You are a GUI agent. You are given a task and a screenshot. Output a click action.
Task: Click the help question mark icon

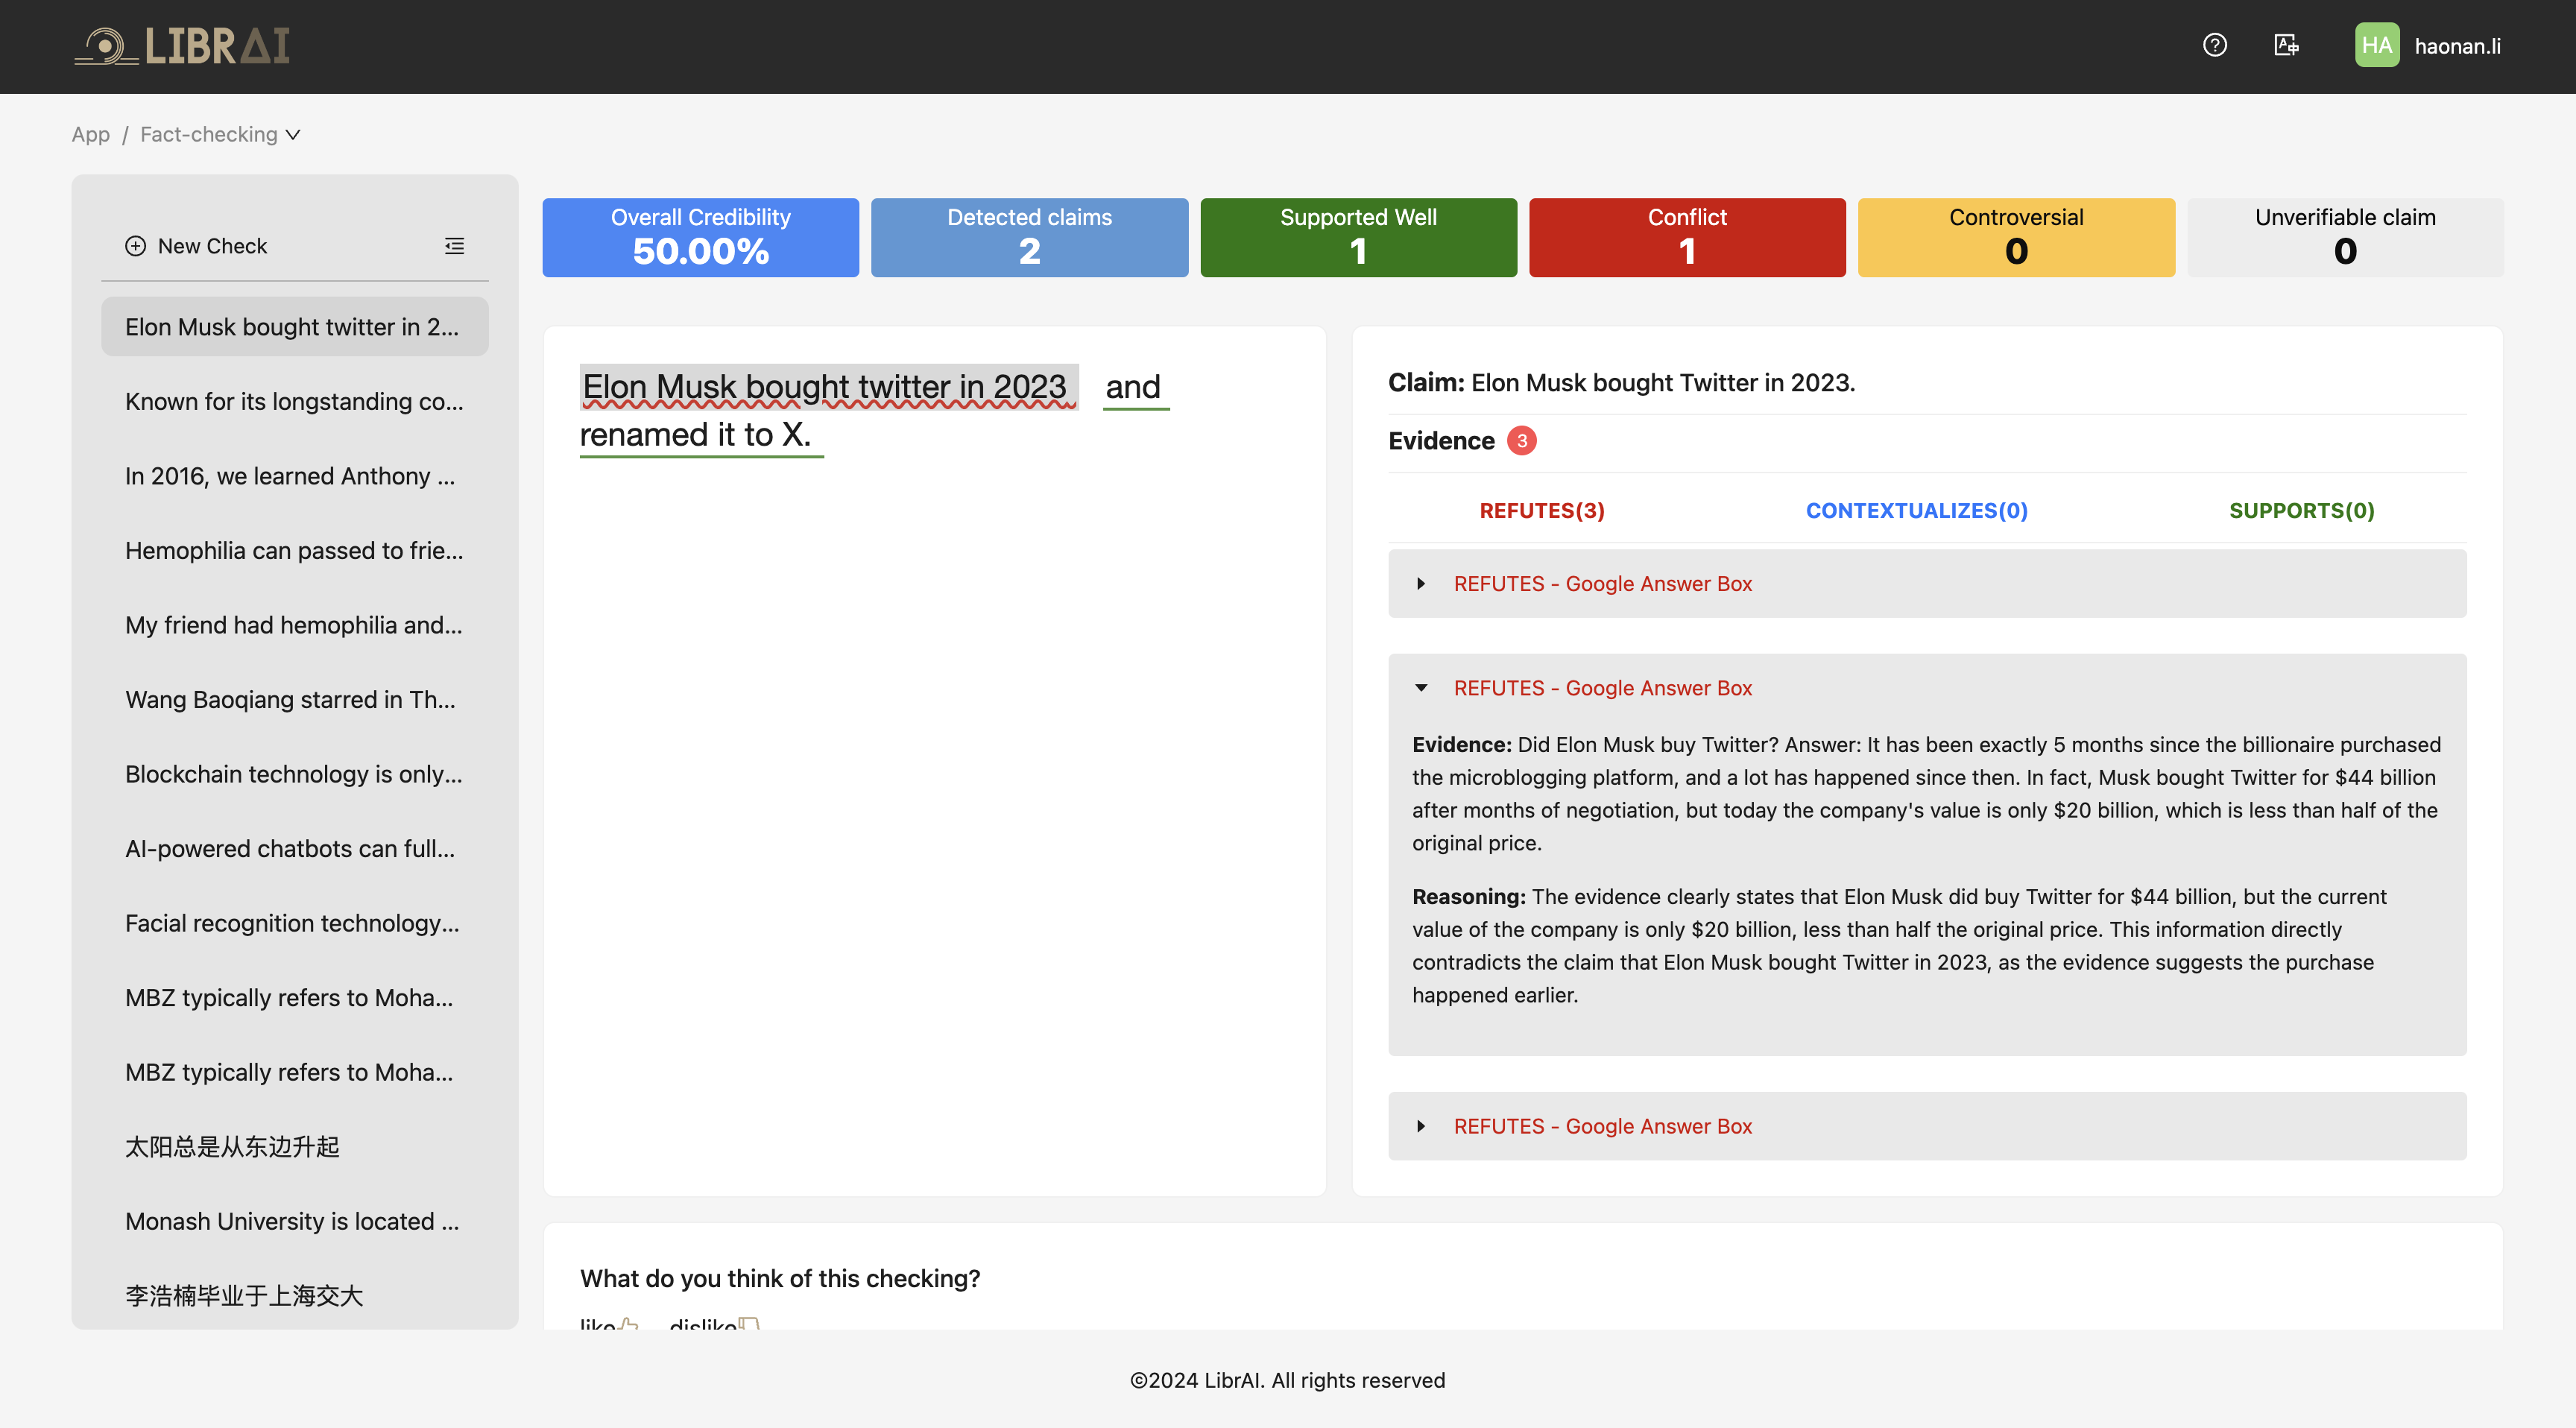point(2214,45)
